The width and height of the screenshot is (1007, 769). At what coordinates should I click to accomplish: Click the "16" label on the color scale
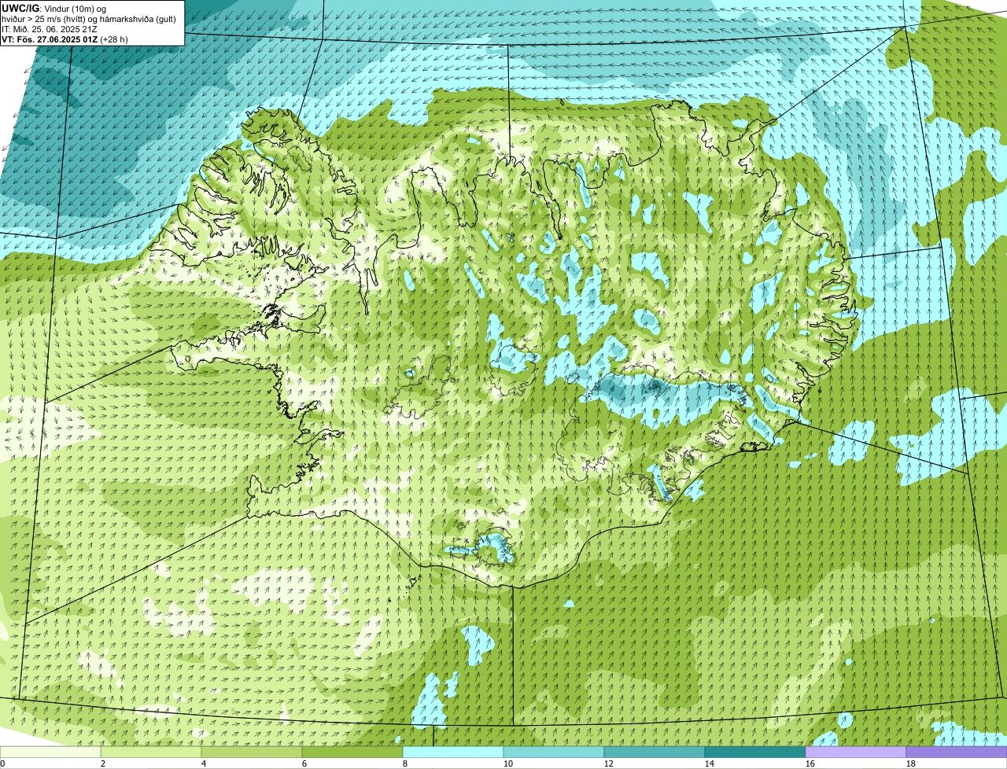pos(810,763)
